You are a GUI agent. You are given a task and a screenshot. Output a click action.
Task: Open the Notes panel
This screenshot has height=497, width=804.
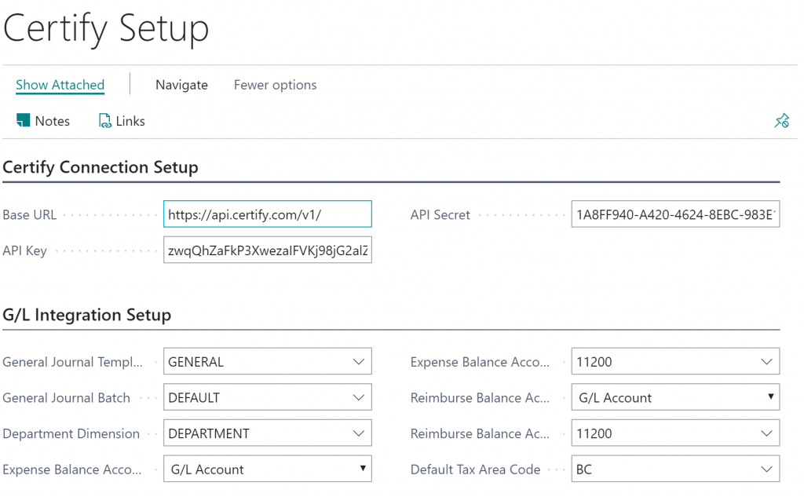point(42,120)
